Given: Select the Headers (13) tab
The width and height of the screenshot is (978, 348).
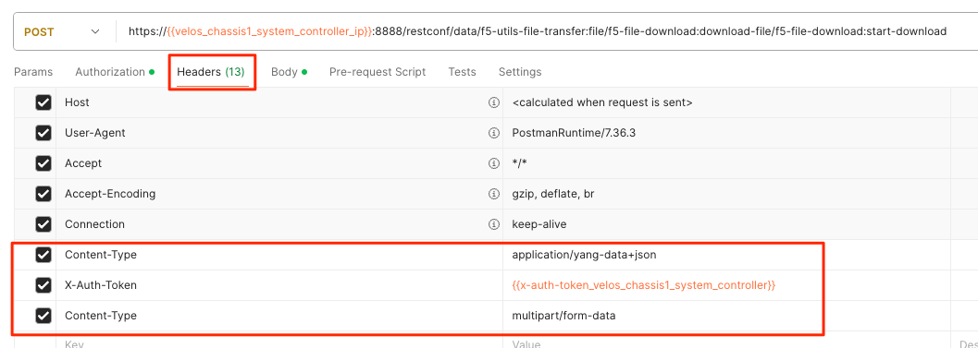Looking at the screenshot, I should click(211, 72).
